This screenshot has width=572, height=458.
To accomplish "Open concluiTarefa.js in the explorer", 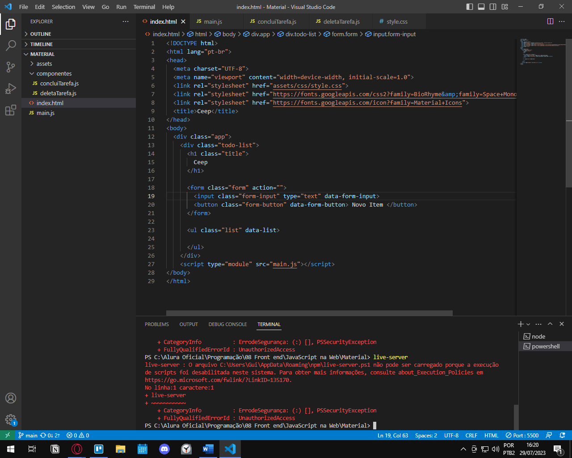I will pos(79,84).
